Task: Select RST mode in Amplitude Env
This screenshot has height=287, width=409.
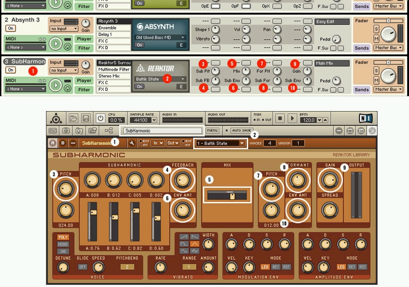Action: 363,267
